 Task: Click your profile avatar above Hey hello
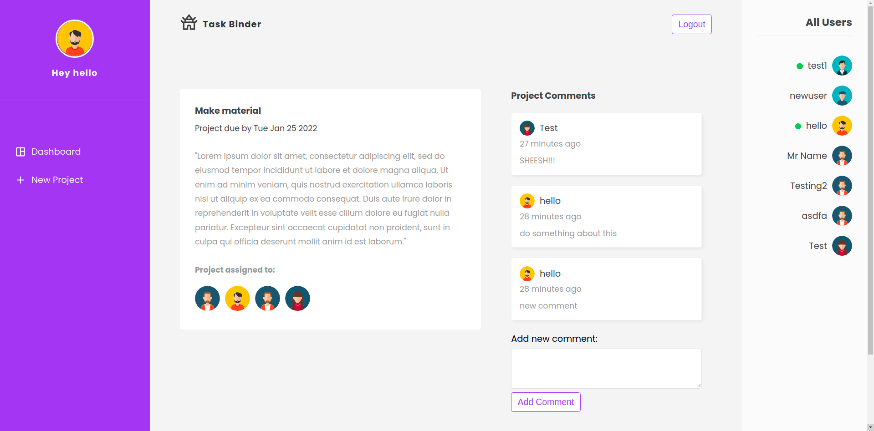[x=74, y=39]
